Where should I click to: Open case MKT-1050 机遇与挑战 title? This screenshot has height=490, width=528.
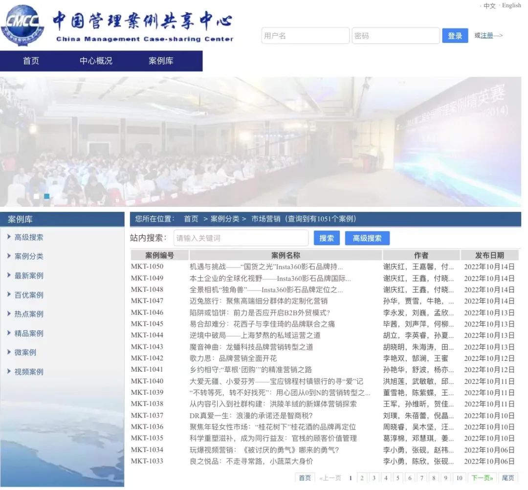coord(266,267)
